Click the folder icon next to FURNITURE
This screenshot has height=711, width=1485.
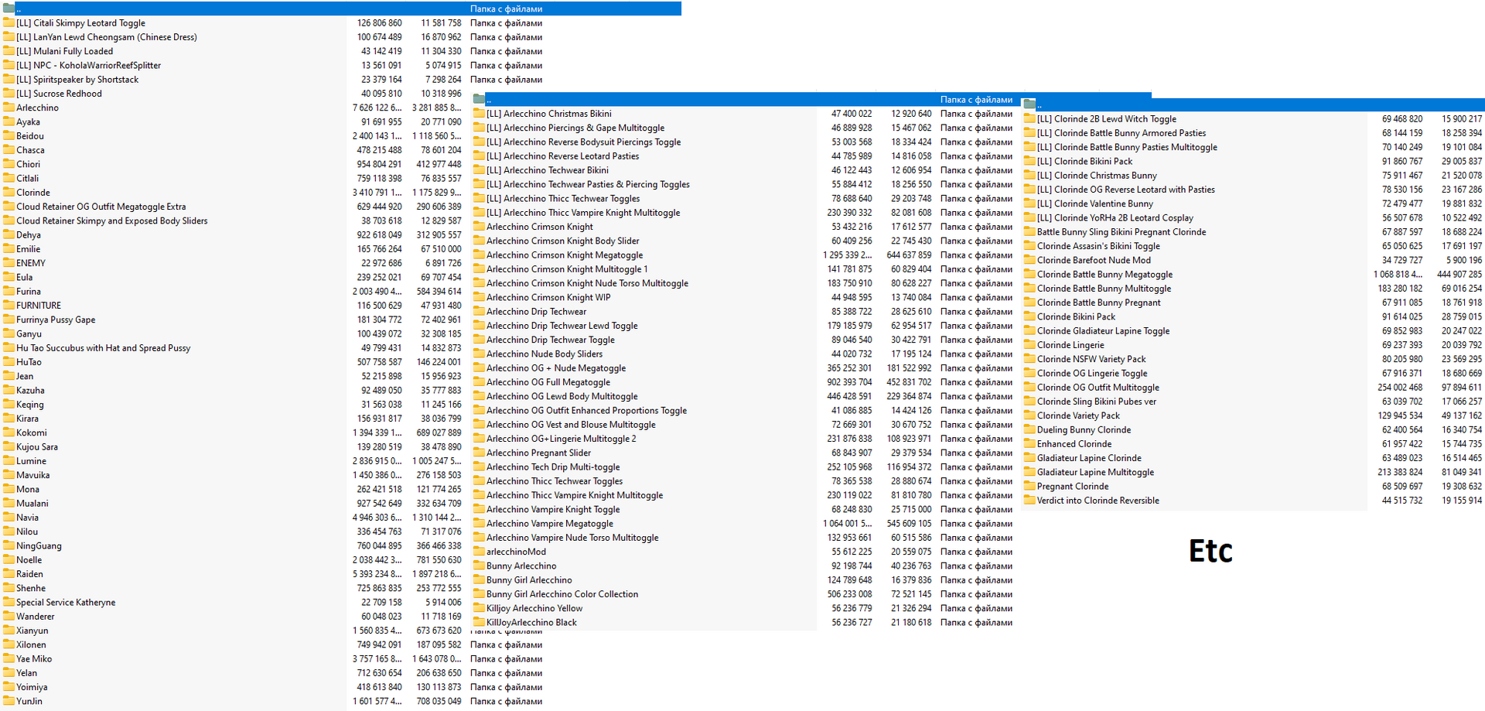[9, 305]
